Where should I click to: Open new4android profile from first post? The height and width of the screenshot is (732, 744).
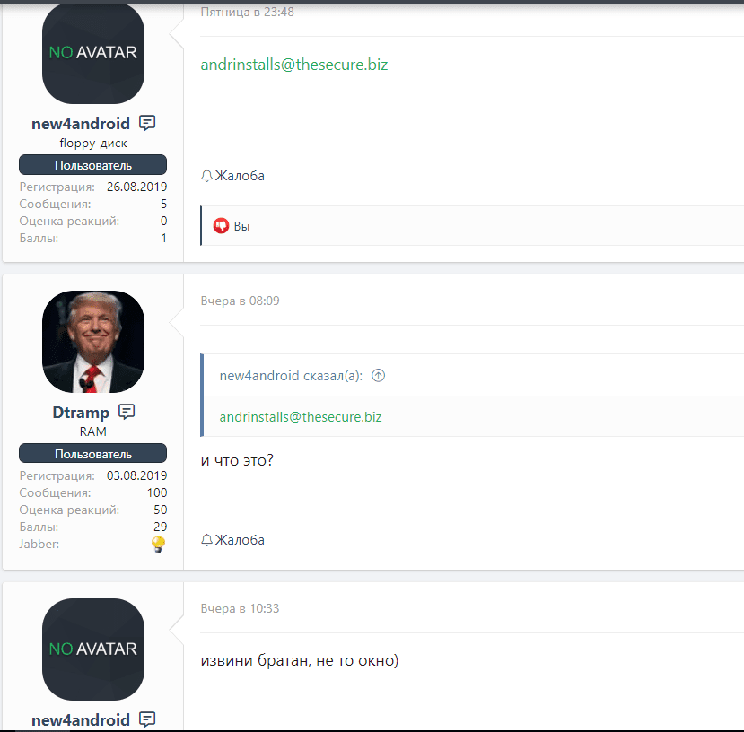[81, 124]
